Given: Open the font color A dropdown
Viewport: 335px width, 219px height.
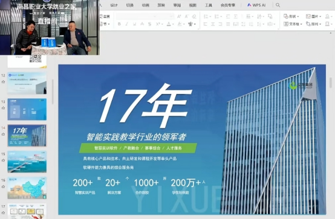Looking at the screenshot, I should 171,24.
